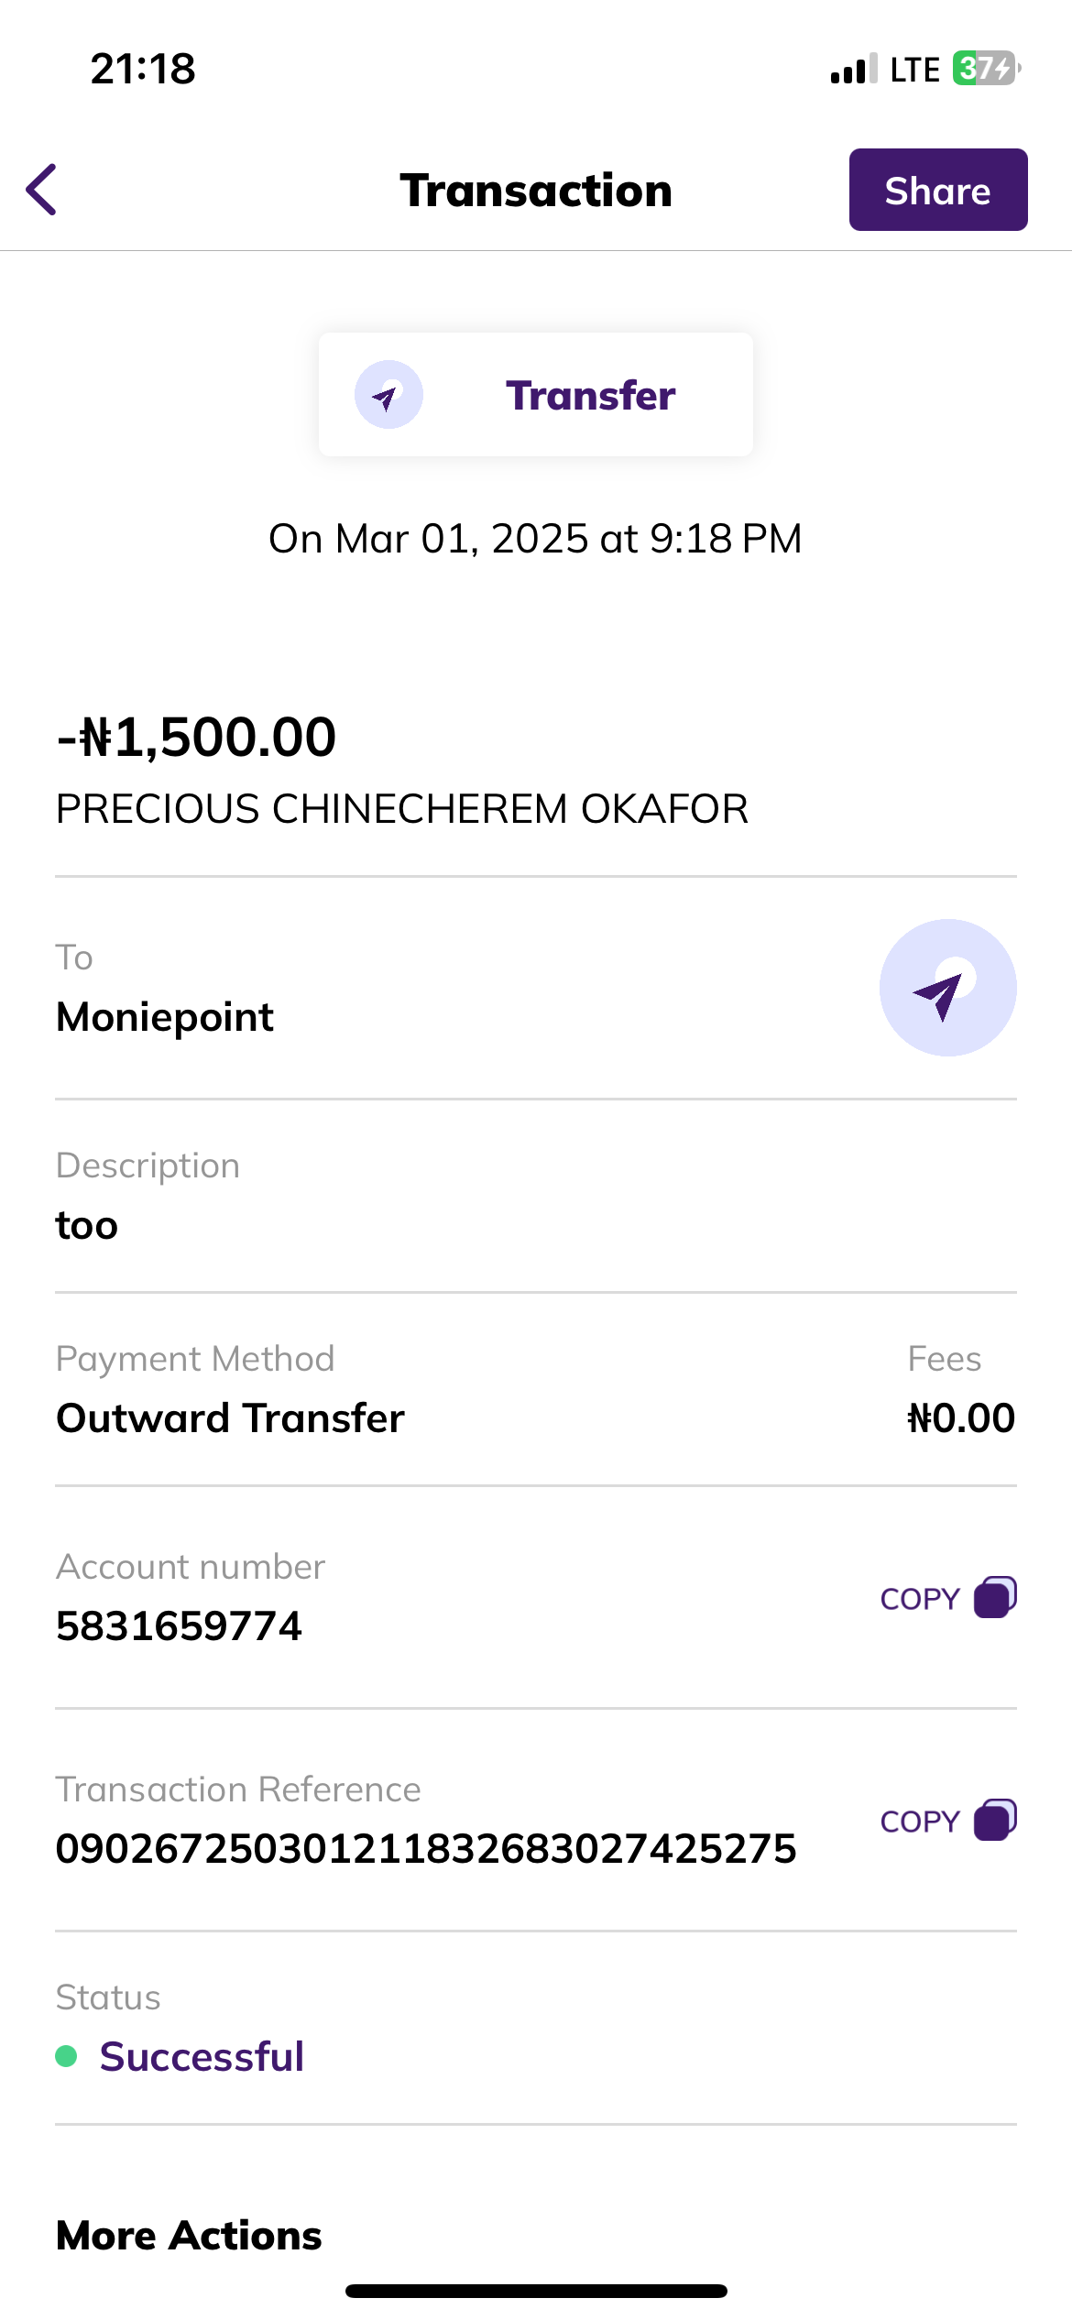Viewport: 1072px width, 2320px height.
Task: Tap the battery indicator in status bar
Action: [986, 69]
